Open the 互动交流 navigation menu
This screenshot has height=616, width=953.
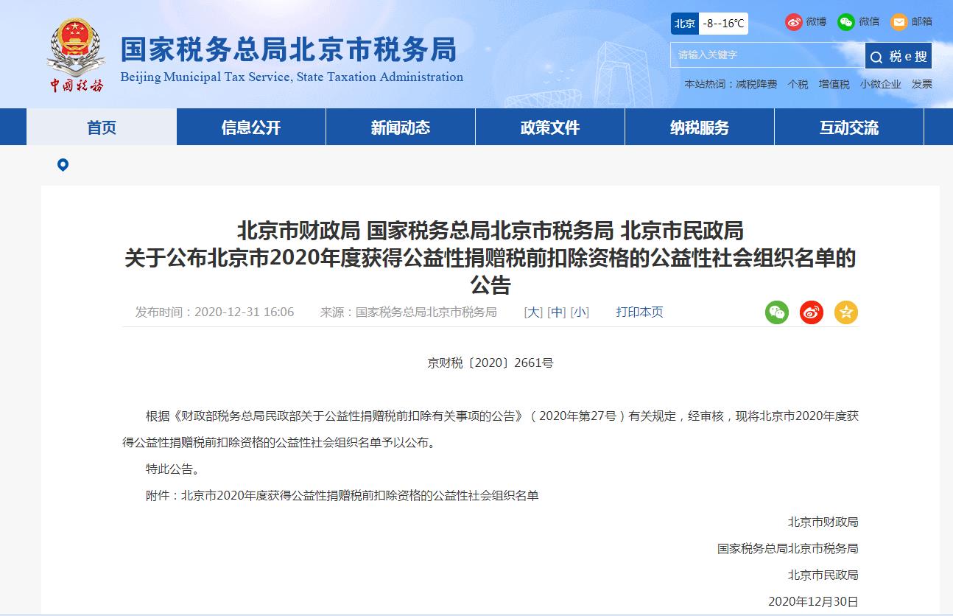[848, 127]
